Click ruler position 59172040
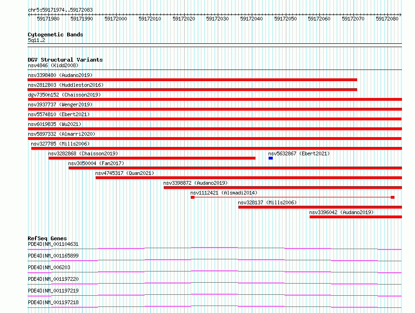415x313 pixels. coord(251,19)
